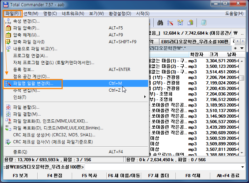Image resolution: width=249 pixels, height=183 pixels.
Task: Click the F4 편집 button
Action: [x=55, y=175]
